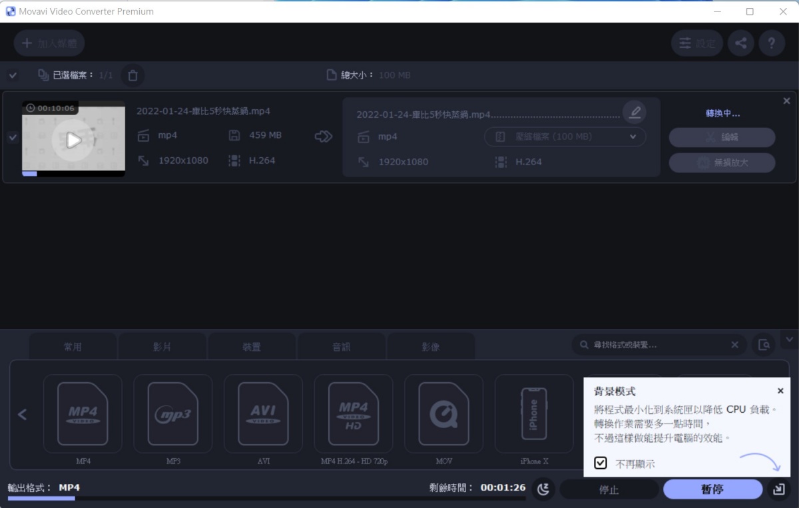799x508 pixels.
Task: Open the 壓縮檔案 (100 MB) dropdown
Action: (565, 136)
